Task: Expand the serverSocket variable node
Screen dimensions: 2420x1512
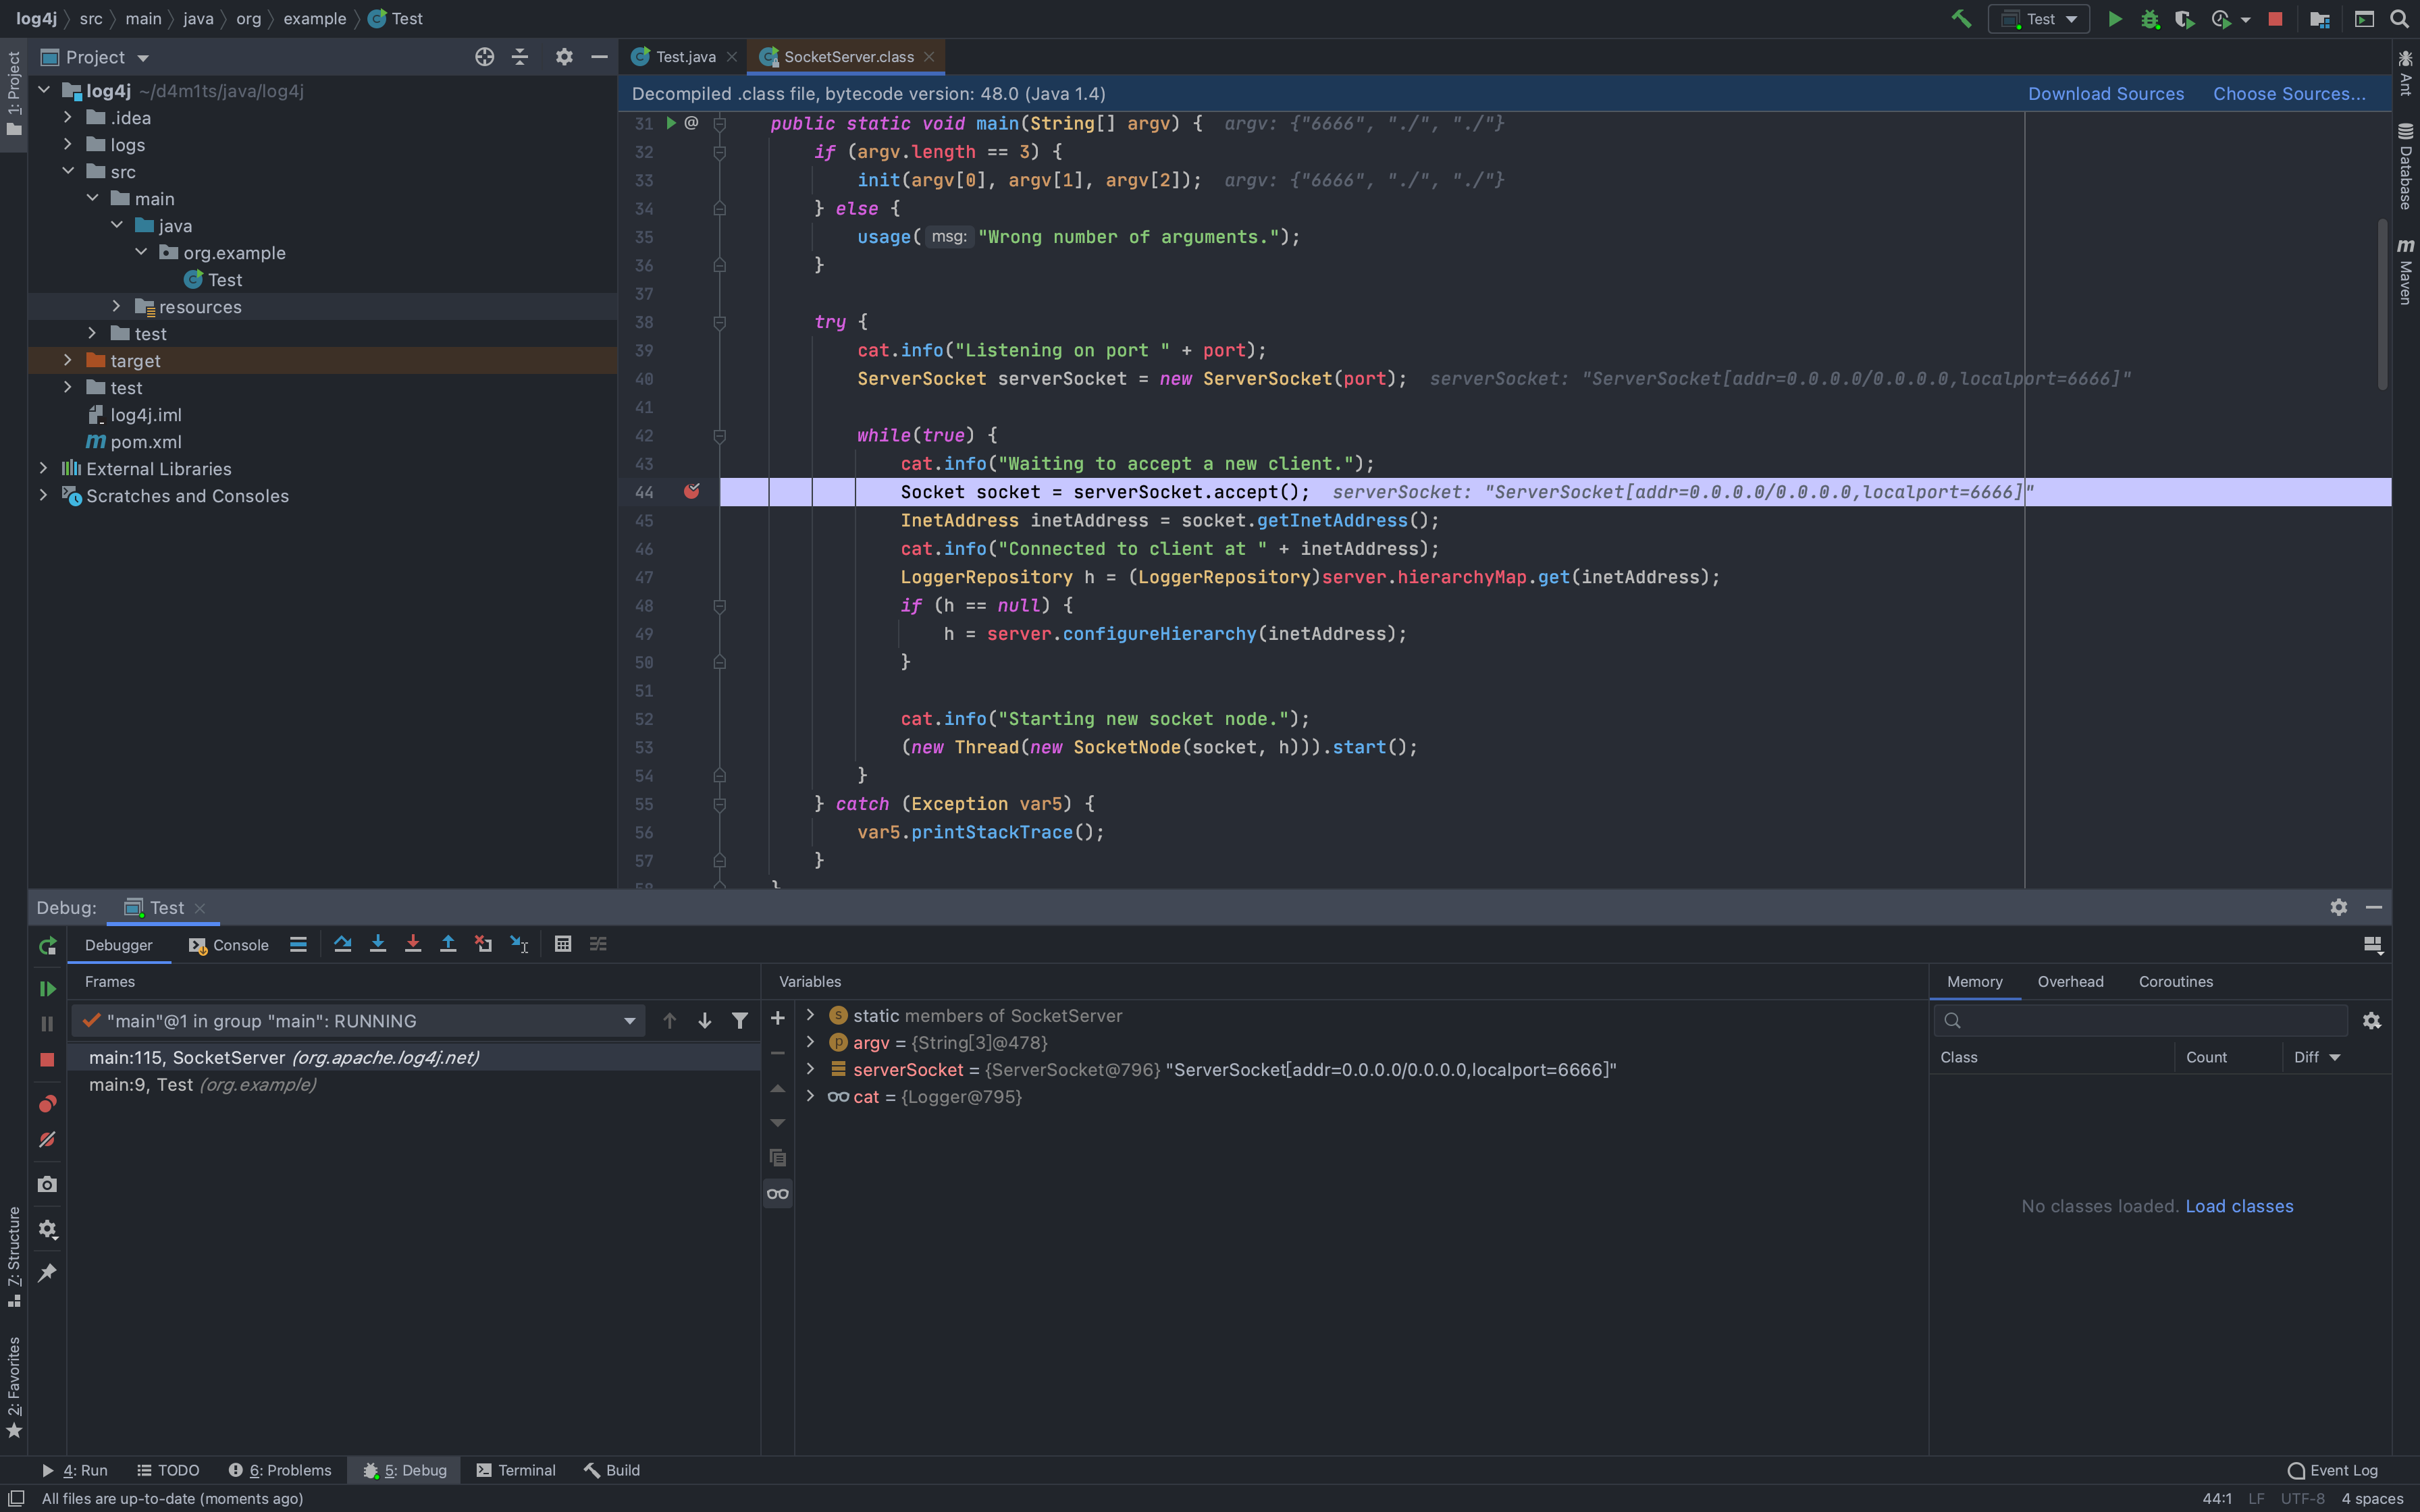Action: coord(810,1069)
